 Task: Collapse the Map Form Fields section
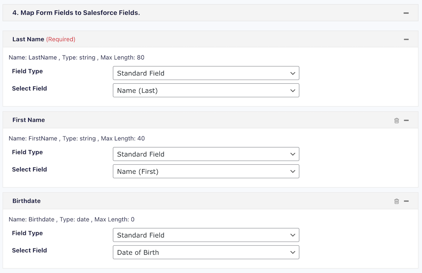pyautogui.click(x=406, y=13)
